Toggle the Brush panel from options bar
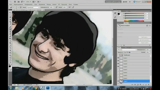 [x=20, y=7]
